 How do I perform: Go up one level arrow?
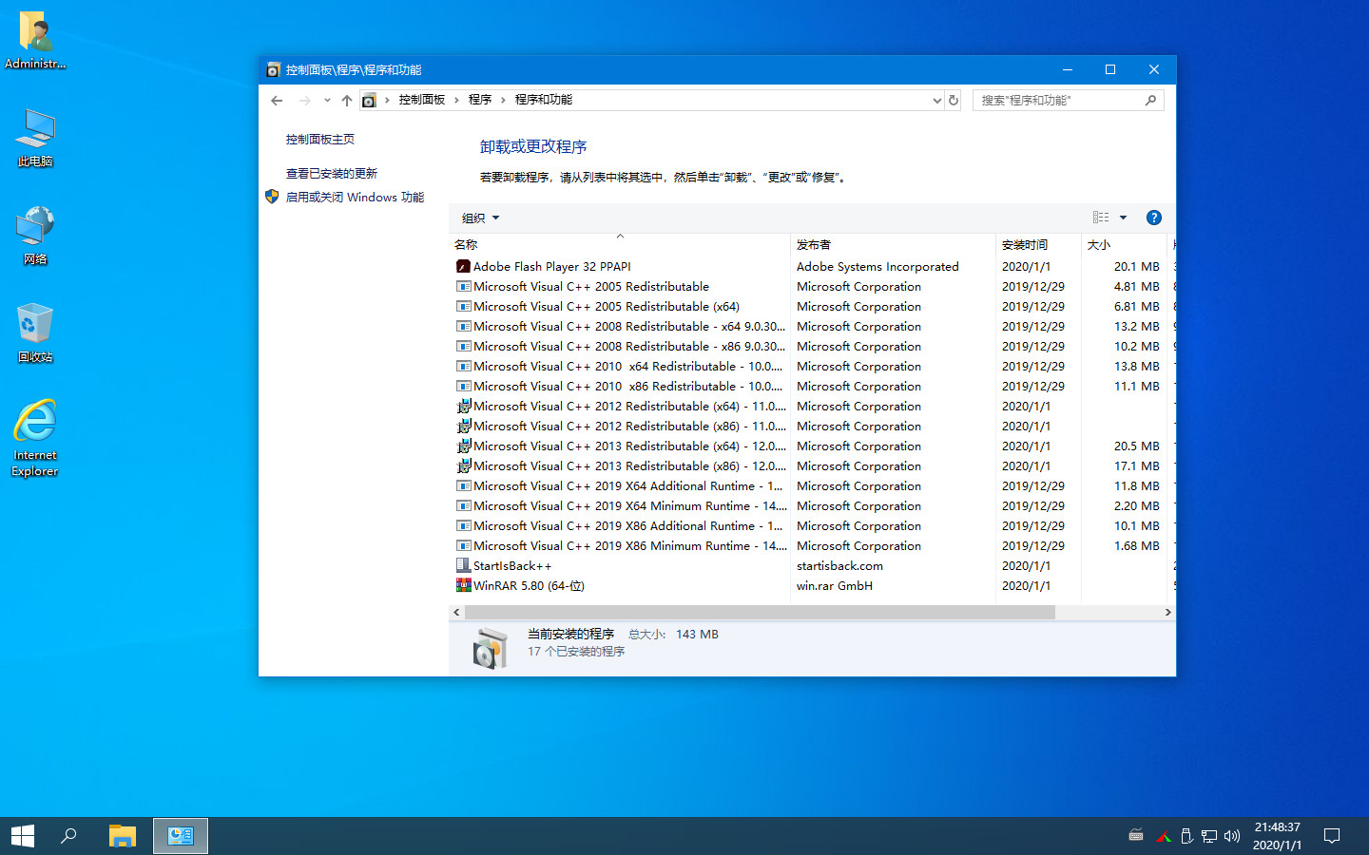(347, 100)
